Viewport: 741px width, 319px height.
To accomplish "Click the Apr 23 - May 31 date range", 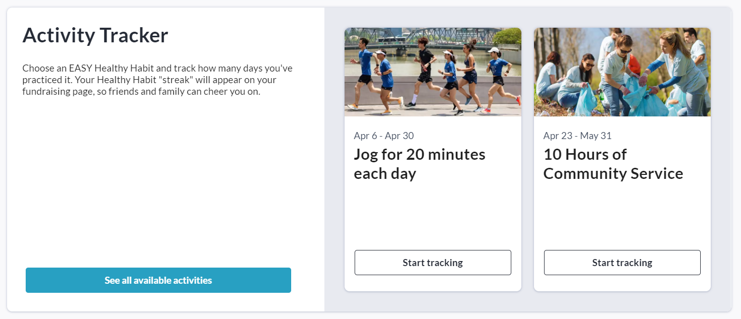I will [577, 136].
